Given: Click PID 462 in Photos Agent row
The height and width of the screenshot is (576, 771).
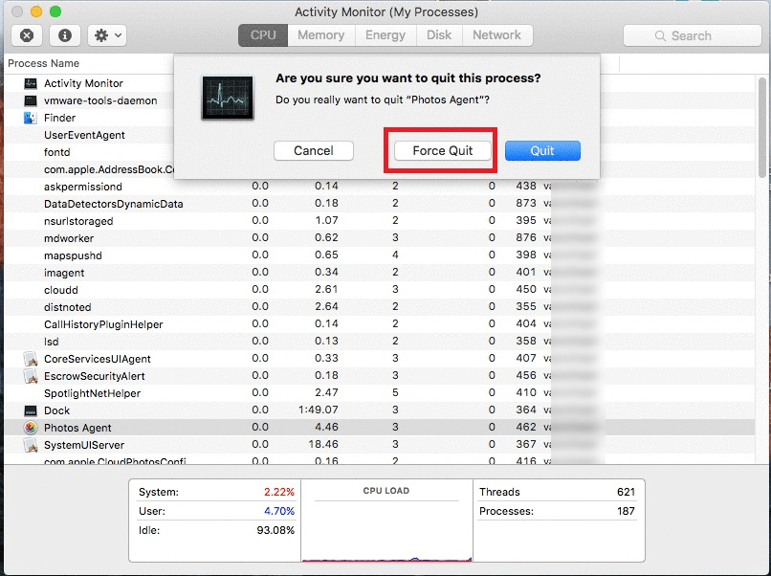Looking at the screenshot, I should (x=526, y=427).
